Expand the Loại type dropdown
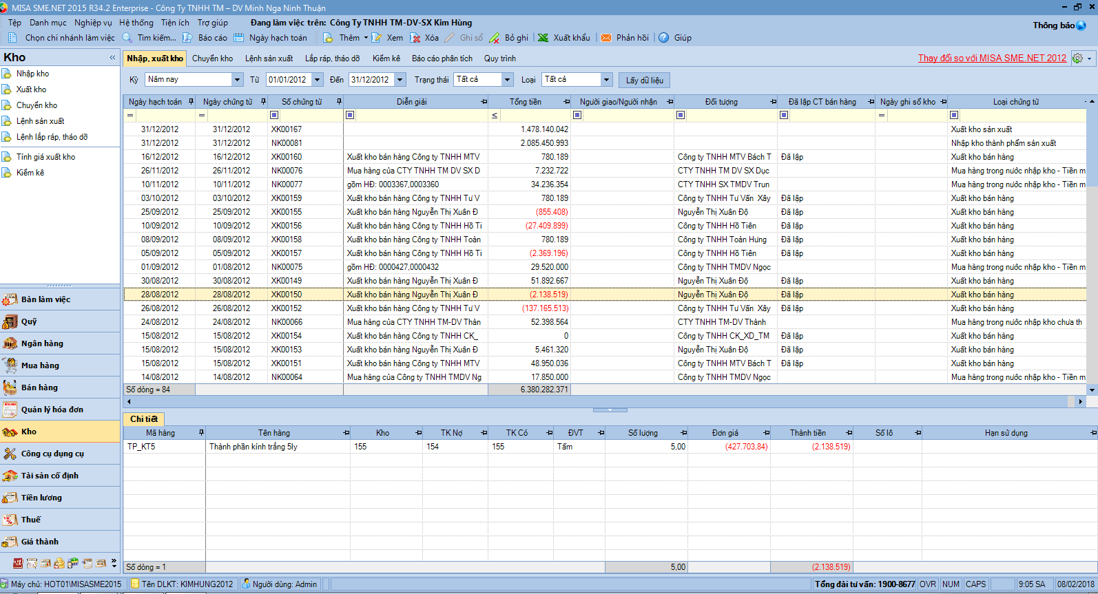Image resolution: width=1098 pixels, height=594 pixels. click(x=607, y=80)
